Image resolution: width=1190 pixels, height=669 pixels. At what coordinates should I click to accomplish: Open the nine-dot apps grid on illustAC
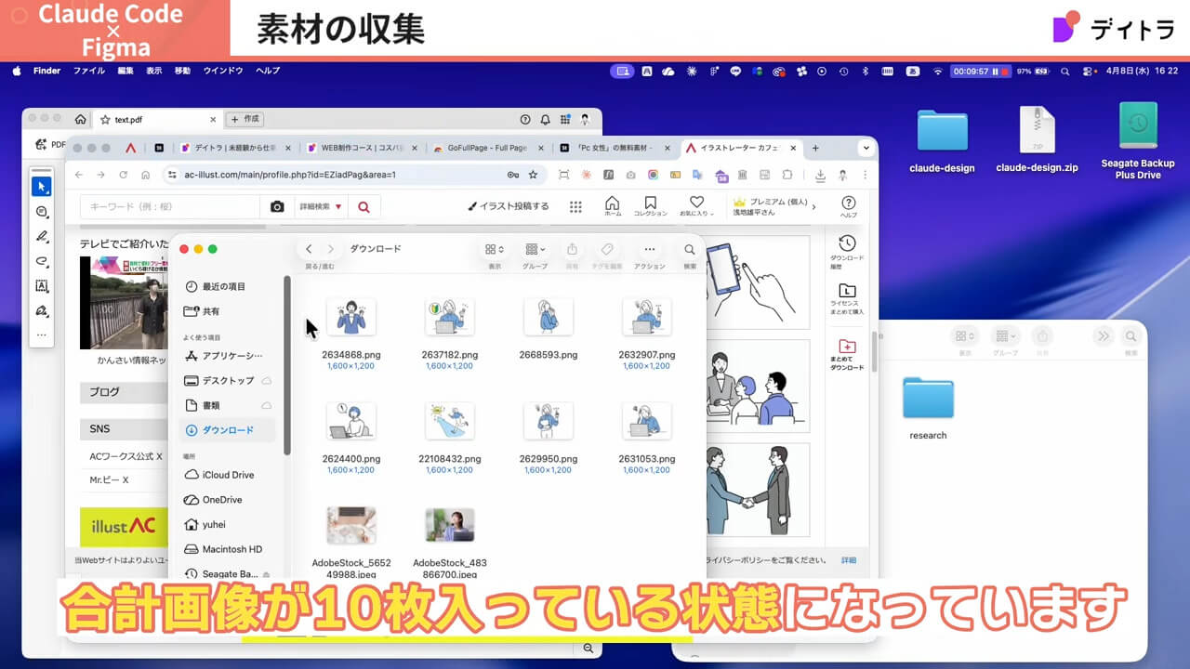pyautogui.click(x=575, y=206)
